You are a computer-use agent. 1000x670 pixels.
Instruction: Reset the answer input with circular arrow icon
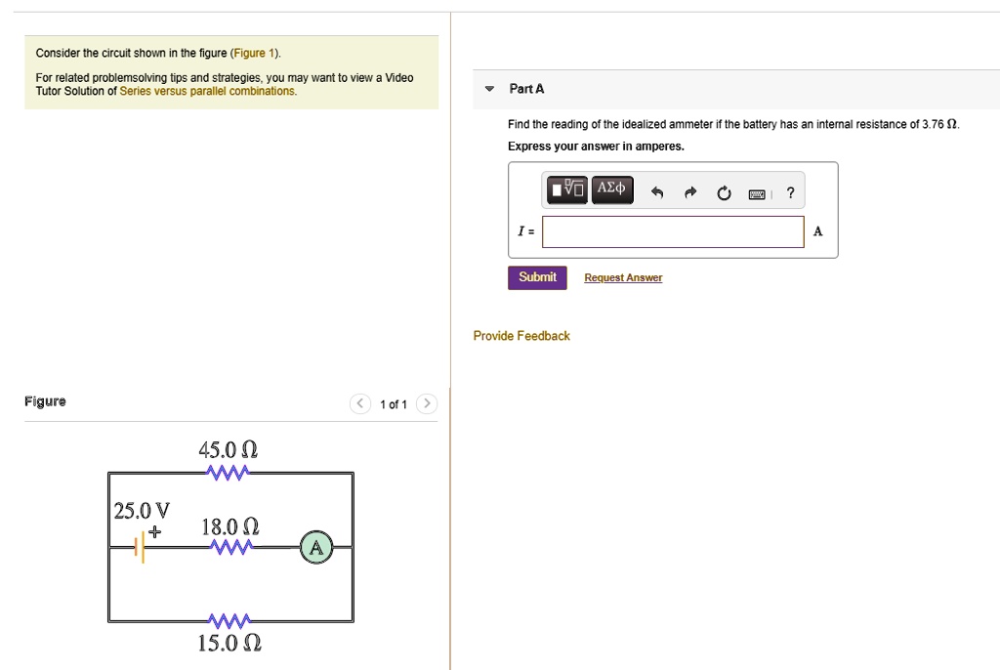pos(723,192)
